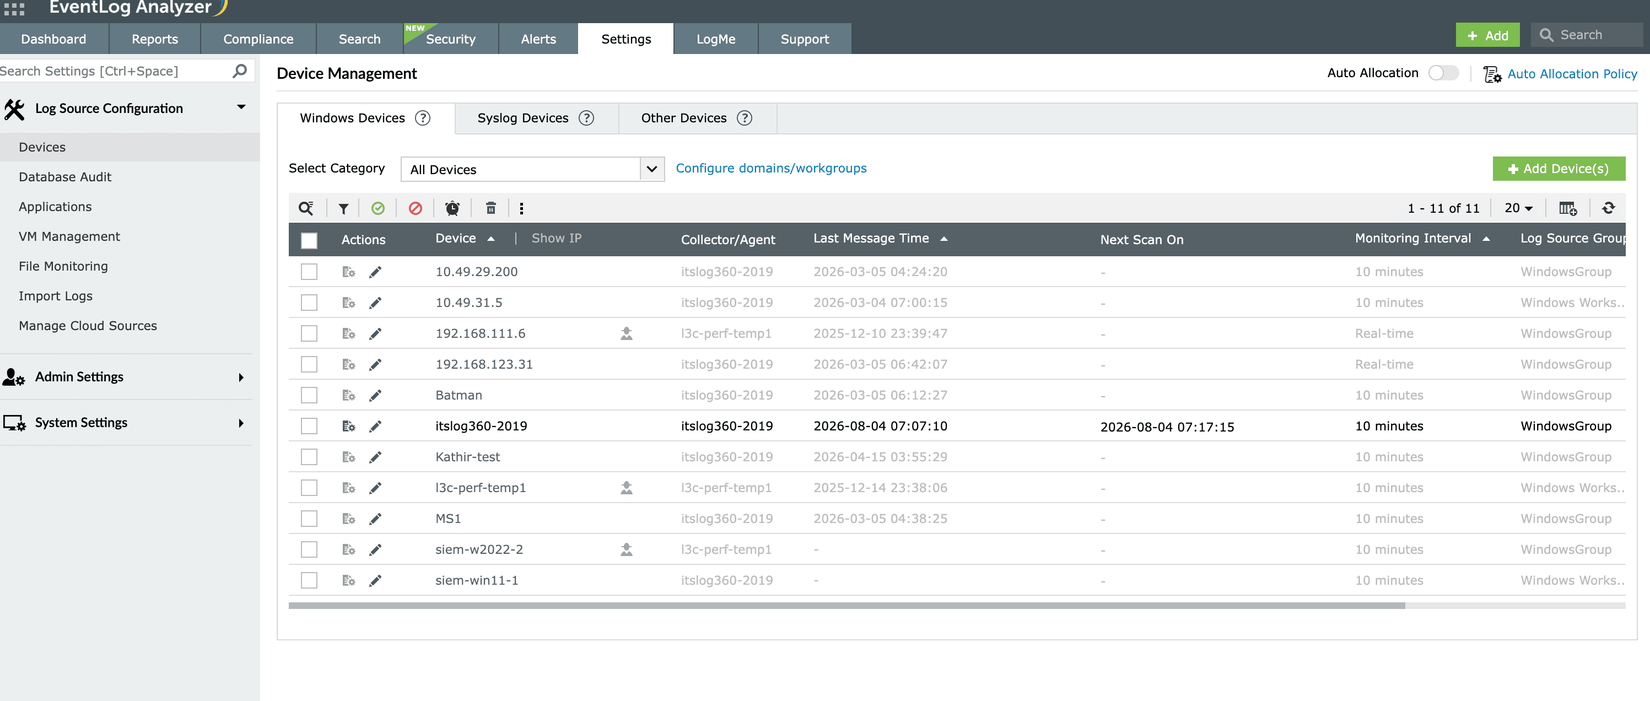The height and width of the screenshot is (701, 1650).
Task: Click the filter funnel icon
Action: click(x=343, y=208)
